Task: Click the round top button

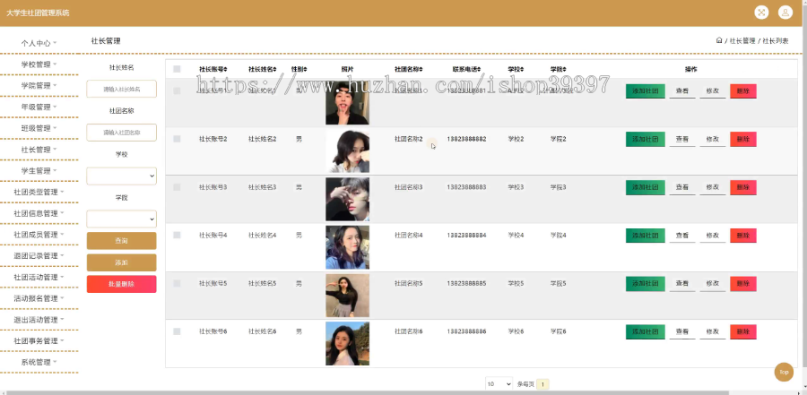Action: 784,372
